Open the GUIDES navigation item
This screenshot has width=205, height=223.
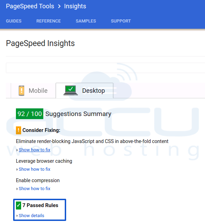tap(14, 21)
